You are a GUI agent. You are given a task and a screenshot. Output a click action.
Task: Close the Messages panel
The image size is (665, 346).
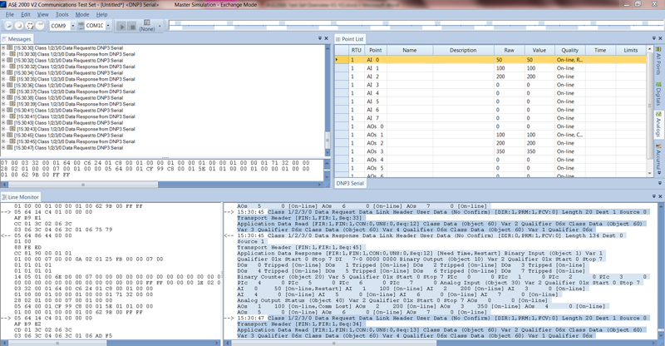pyautogui.click(x=327, y=39)
